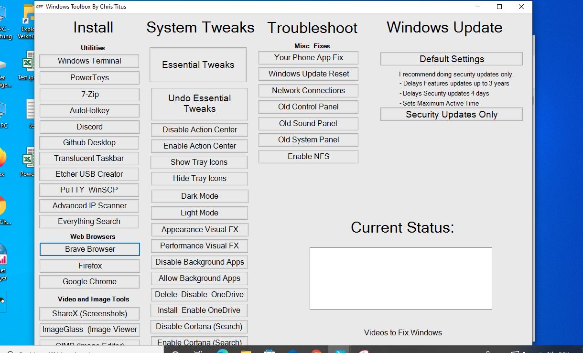This screenshot has height=353, width=583.
Task: Install ImageGlass (Image Viewer)
Action: [x=89, y=330]
